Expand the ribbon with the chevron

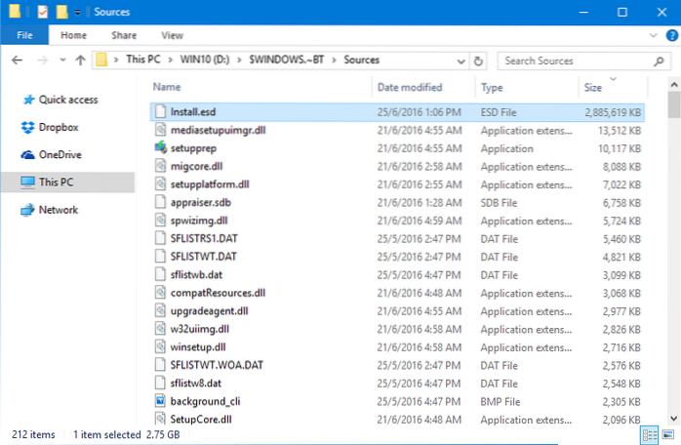(x=653, y=35)
